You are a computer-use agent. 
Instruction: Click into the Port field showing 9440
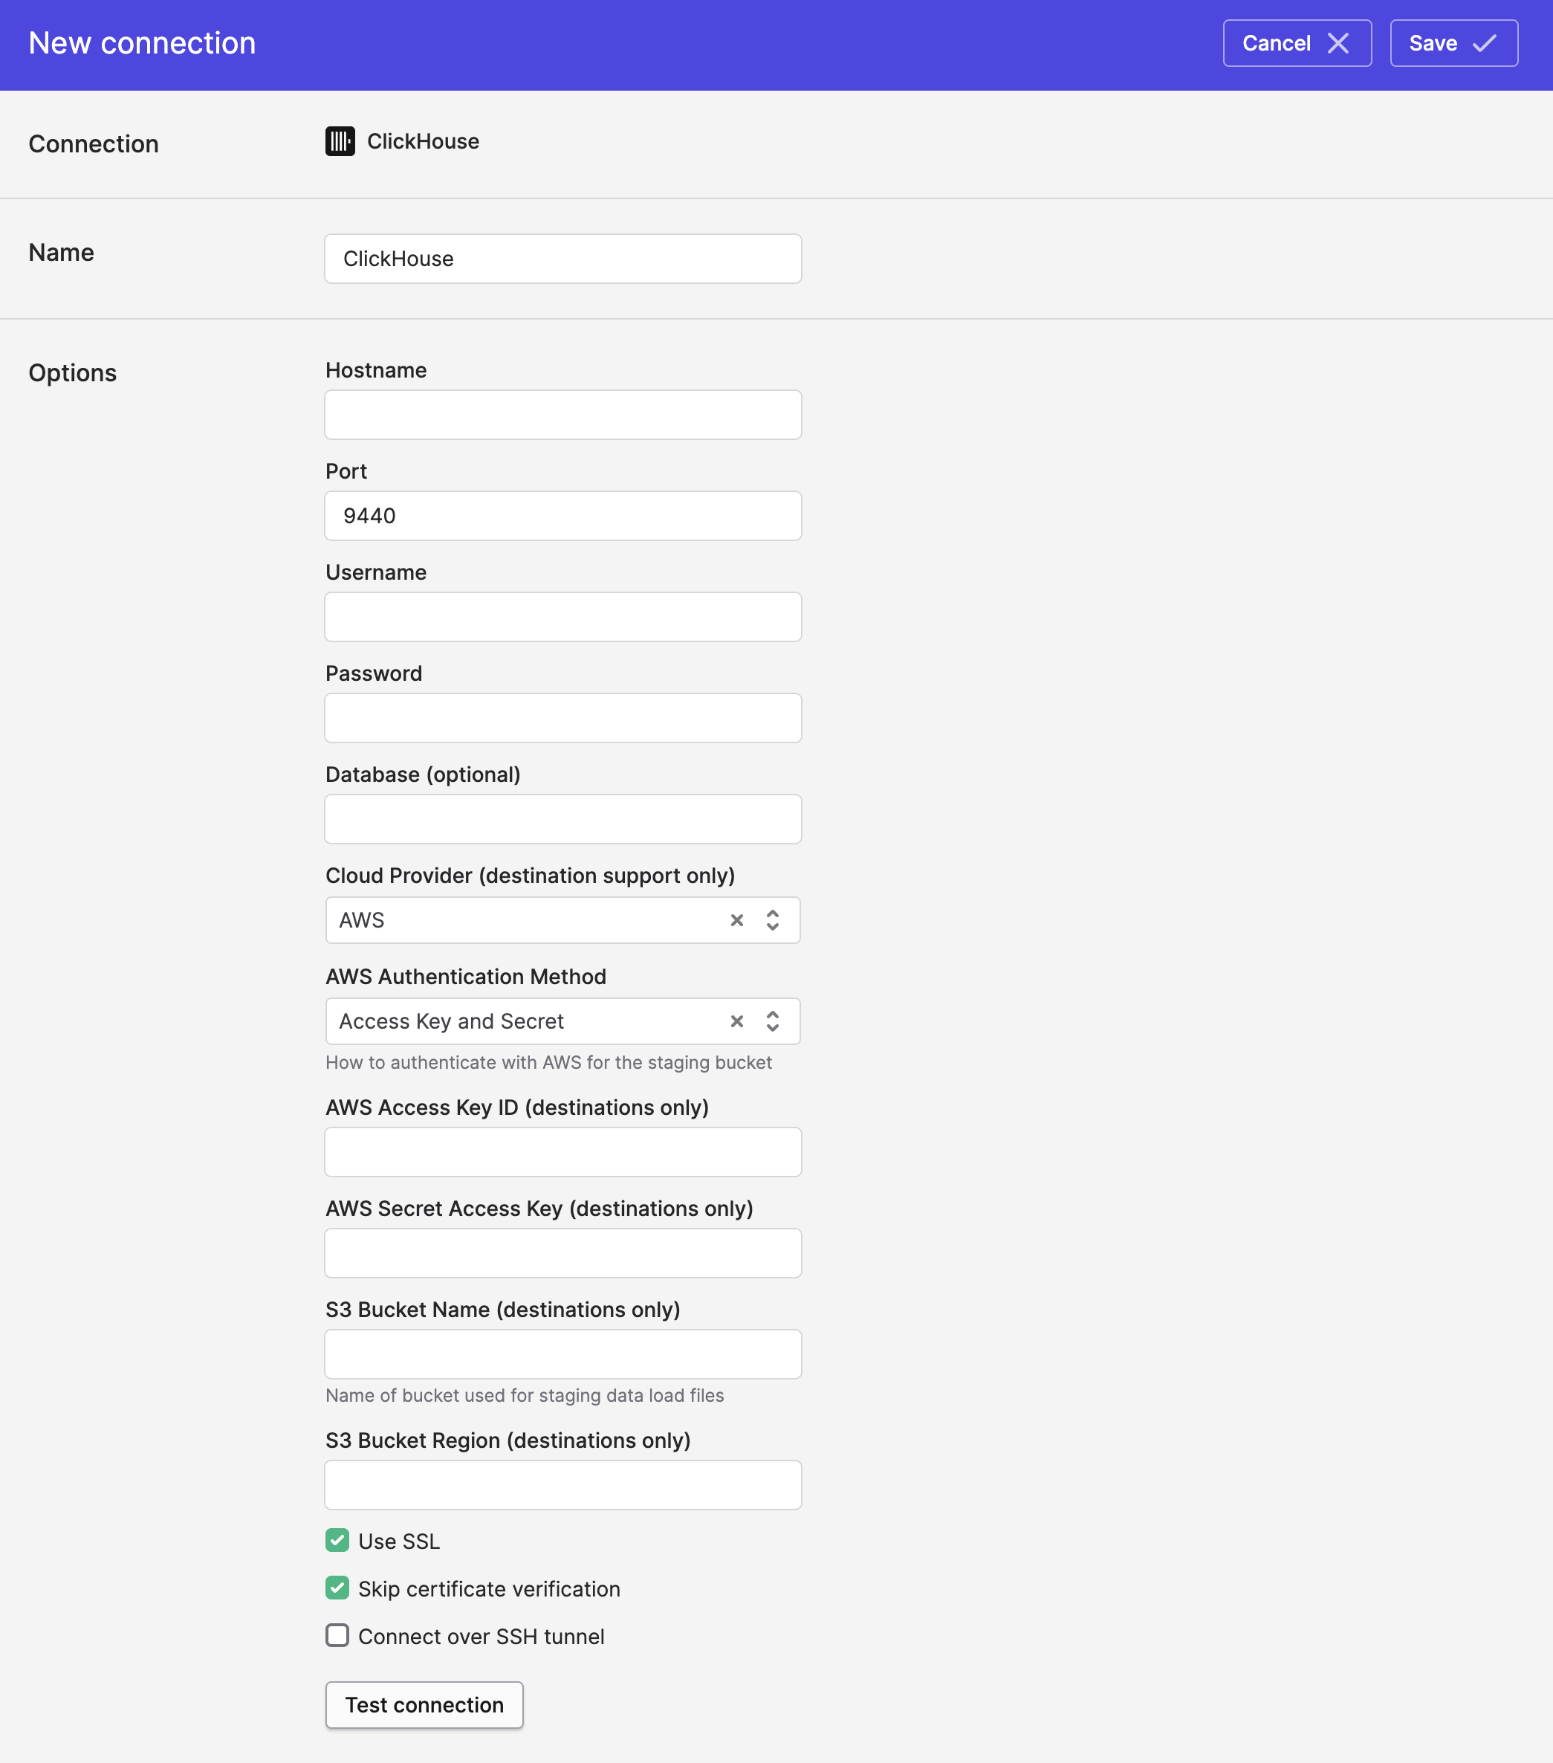coord(562,516)
